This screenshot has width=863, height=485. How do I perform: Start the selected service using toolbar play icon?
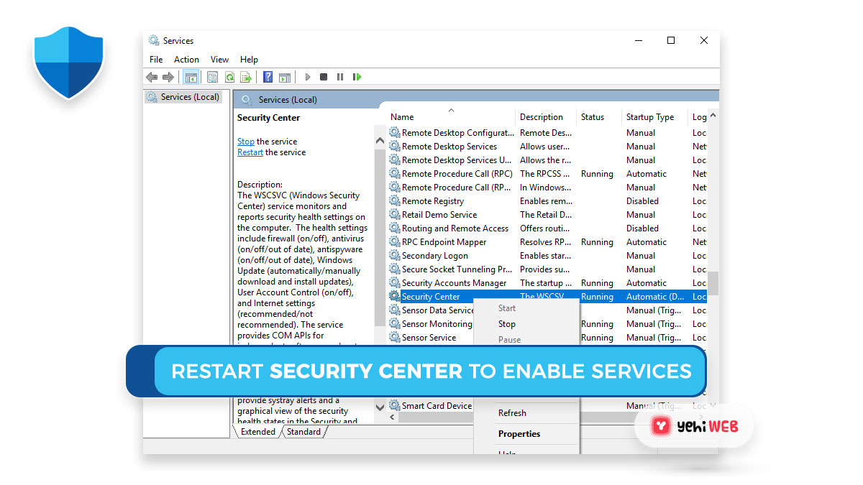coord(308,77)
